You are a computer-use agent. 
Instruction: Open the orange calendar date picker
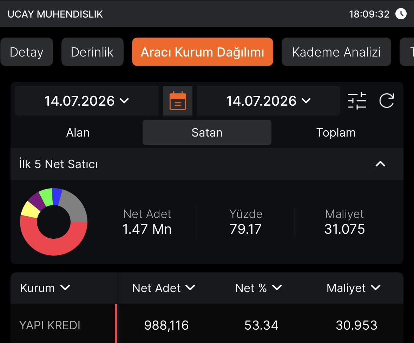pos(178,101)
